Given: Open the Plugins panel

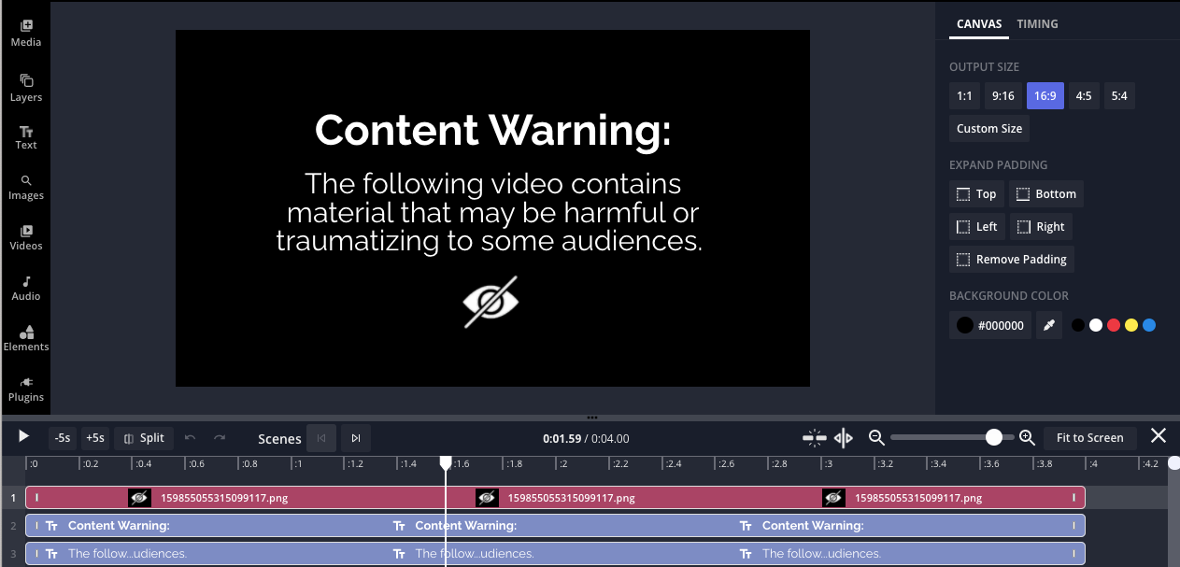Looking at the screenshot, I should click(x=26, y=389).
